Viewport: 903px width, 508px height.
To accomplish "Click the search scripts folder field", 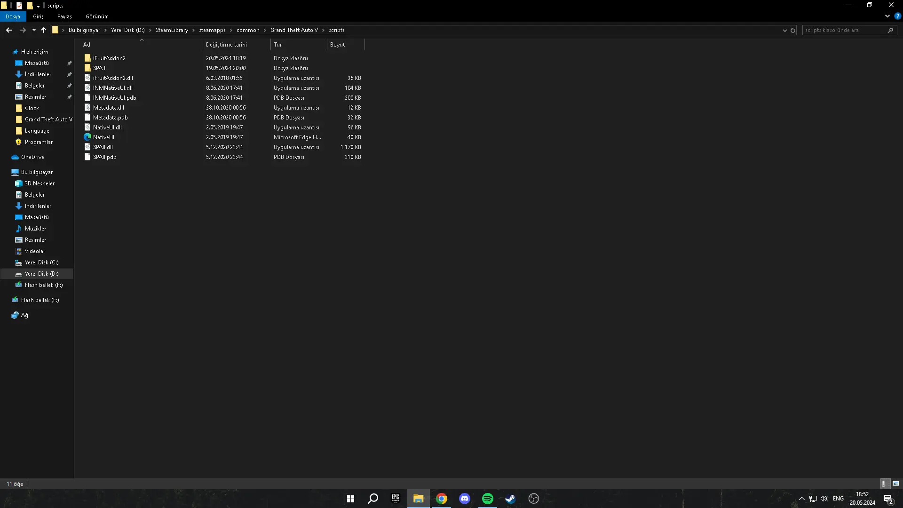I will click(849, 30).
